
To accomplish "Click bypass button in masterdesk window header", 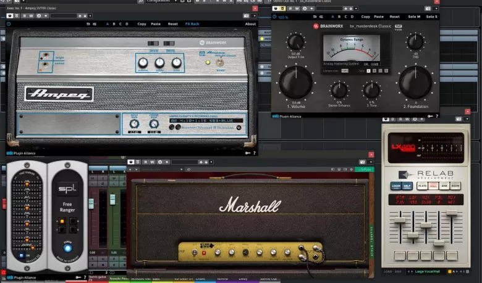I will click(282, 9).
